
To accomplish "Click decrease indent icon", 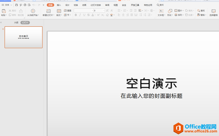I will tap(131, 11).
